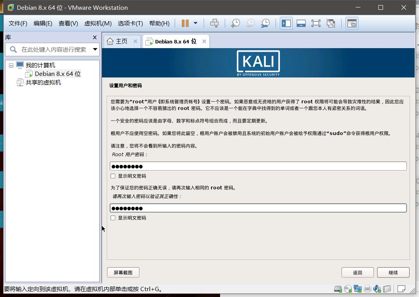Toggle the thumbnail bar view icon
The image size is (419, 297).
[301, 23]
